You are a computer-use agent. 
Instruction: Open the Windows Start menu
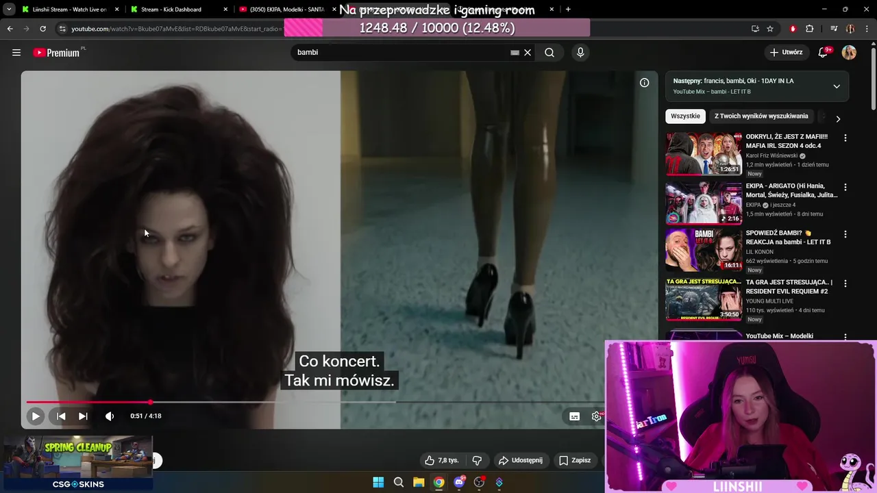378,482
